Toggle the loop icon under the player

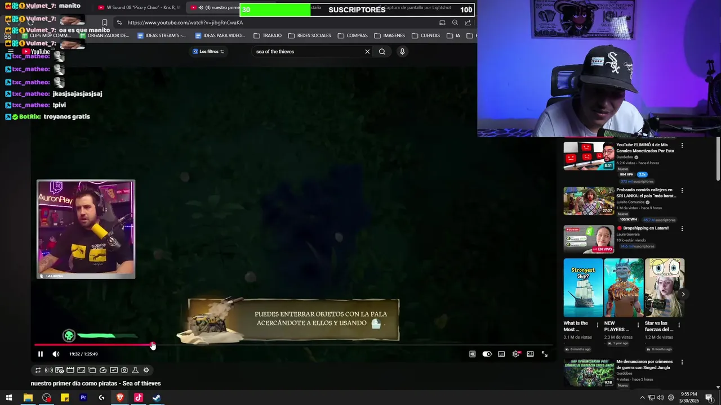coord(38,370)
